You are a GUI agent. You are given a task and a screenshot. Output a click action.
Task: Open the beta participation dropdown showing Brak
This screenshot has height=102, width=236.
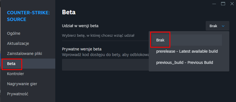click(x=217, y=26)
